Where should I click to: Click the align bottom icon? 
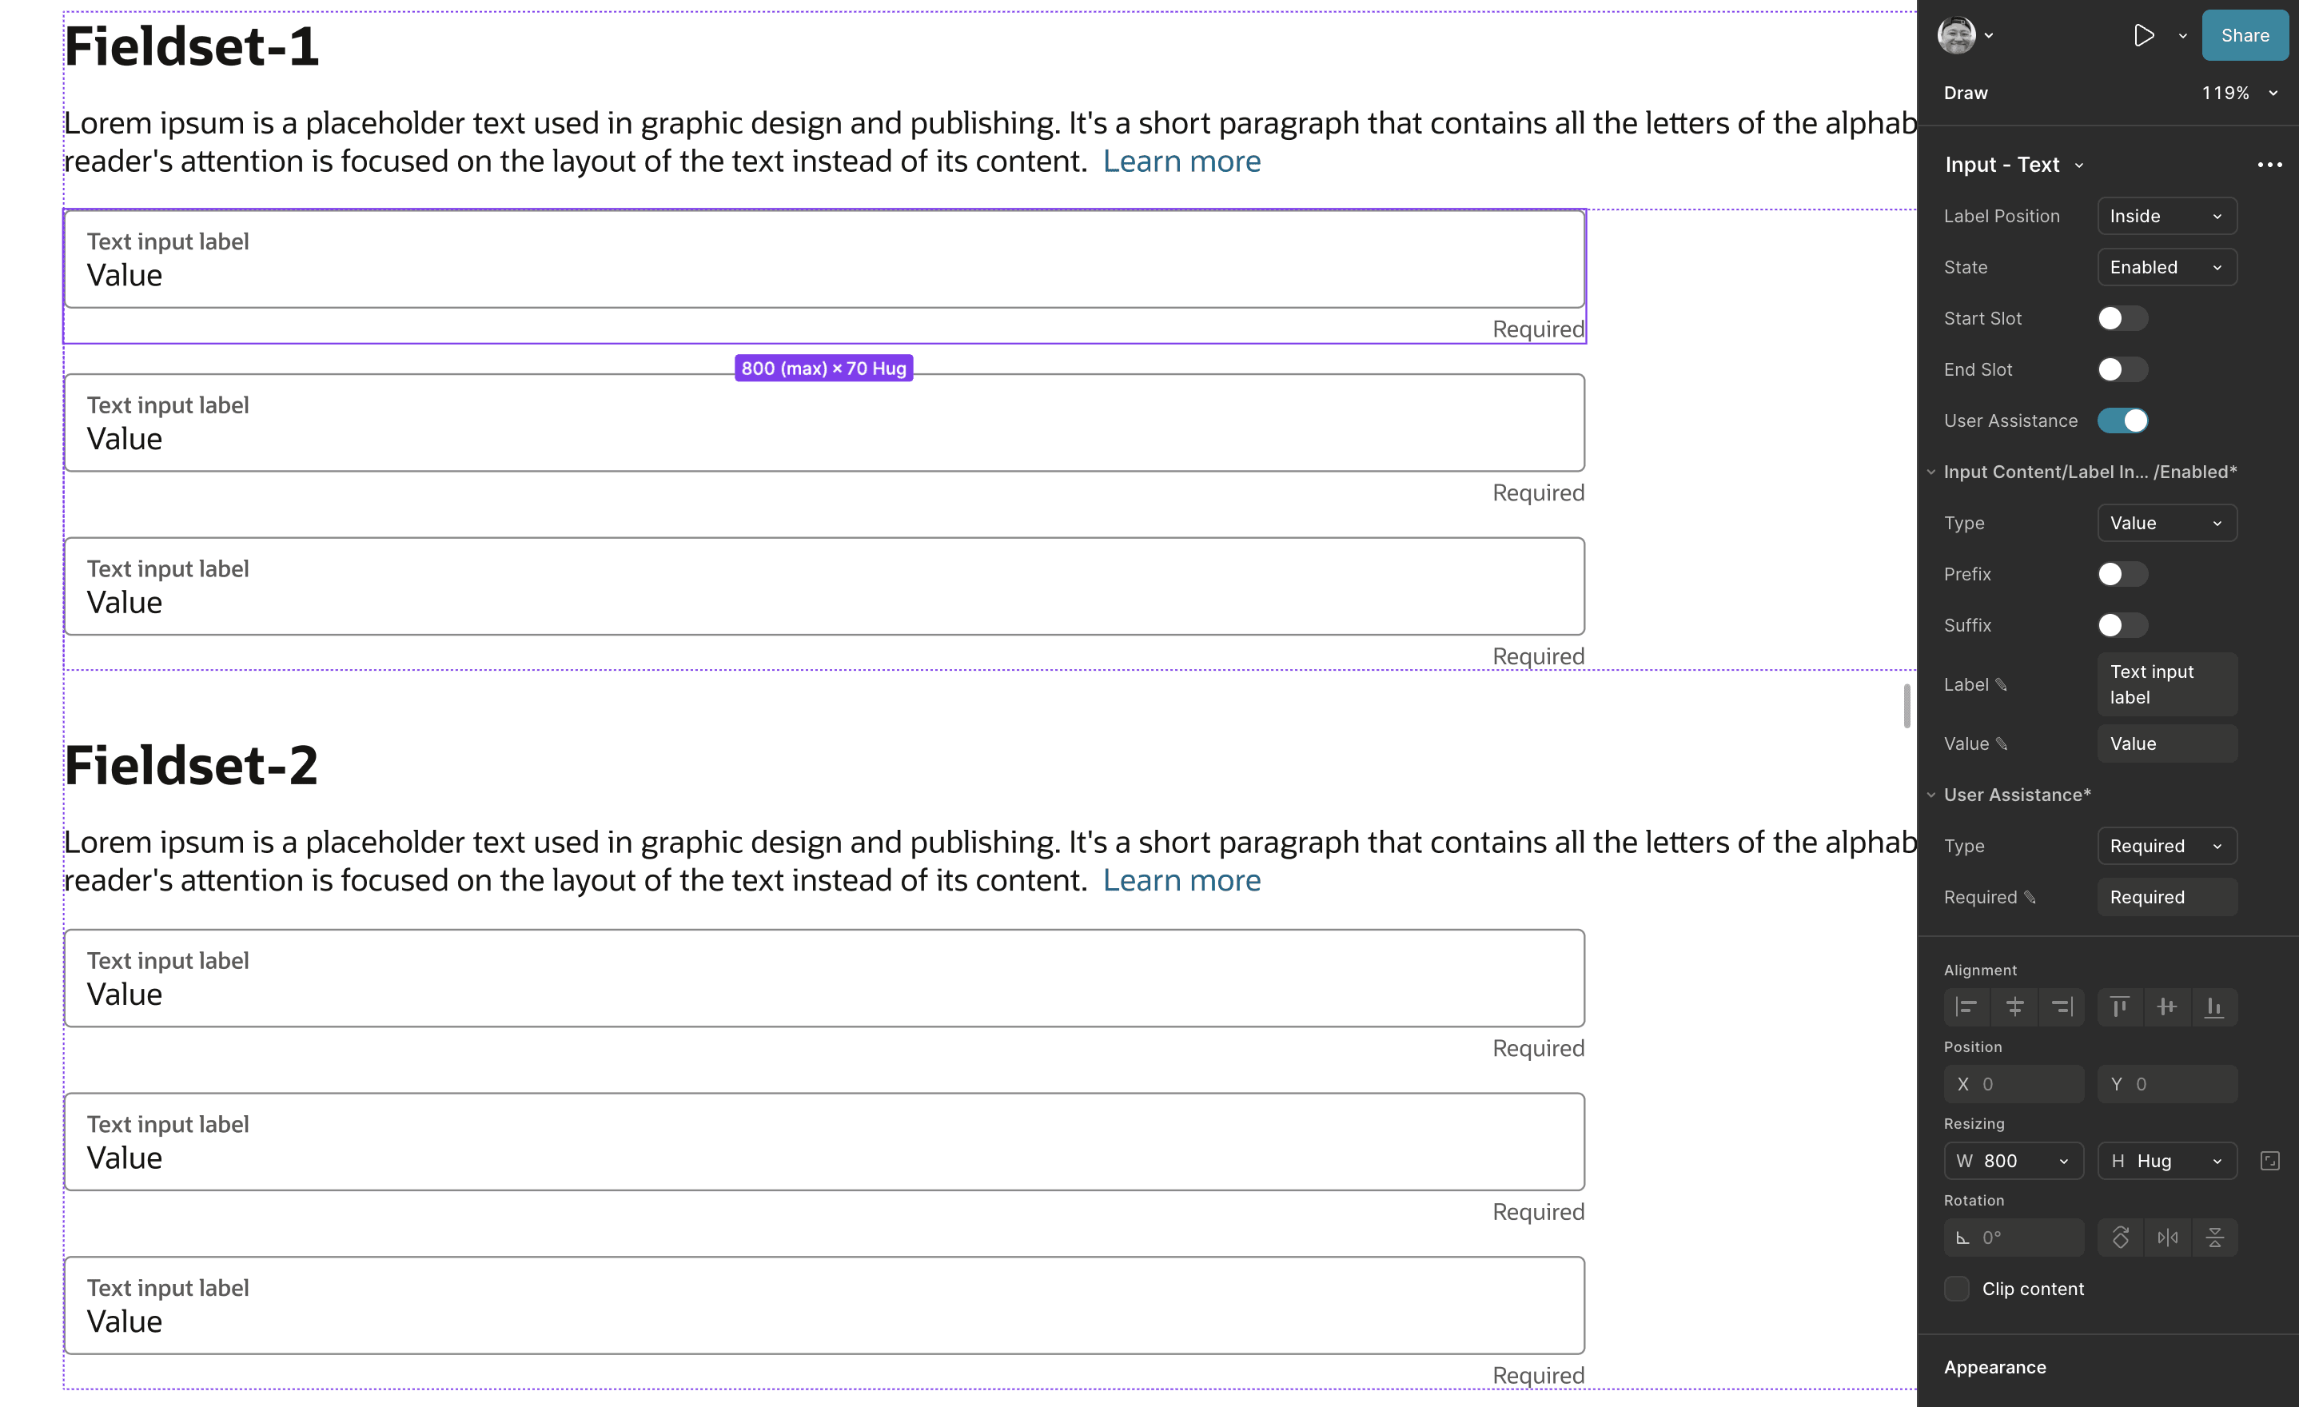click(2213, 1006)
